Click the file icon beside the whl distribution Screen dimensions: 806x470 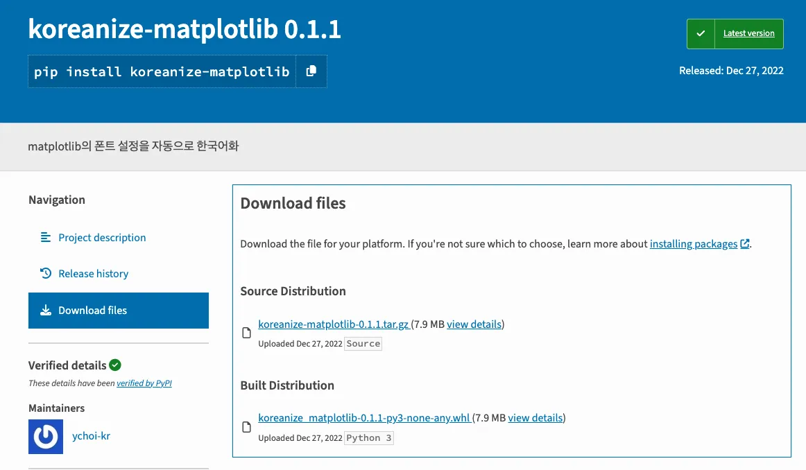point(247,427)
